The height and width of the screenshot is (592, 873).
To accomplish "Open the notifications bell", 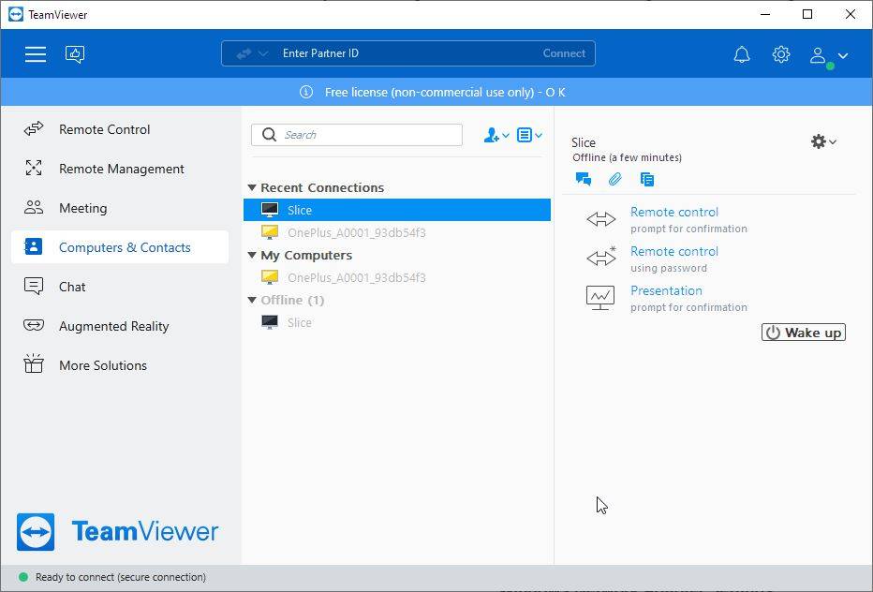I will click(x=741, y=53).
